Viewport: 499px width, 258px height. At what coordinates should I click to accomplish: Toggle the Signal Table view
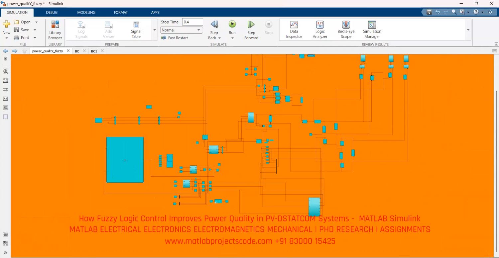click(x=136, y=29)
